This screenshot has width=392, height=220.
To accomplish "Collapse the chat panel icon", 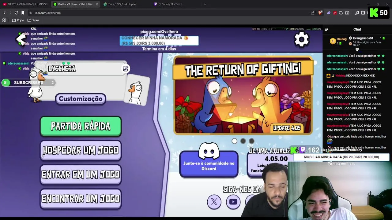I will (326, 29).
